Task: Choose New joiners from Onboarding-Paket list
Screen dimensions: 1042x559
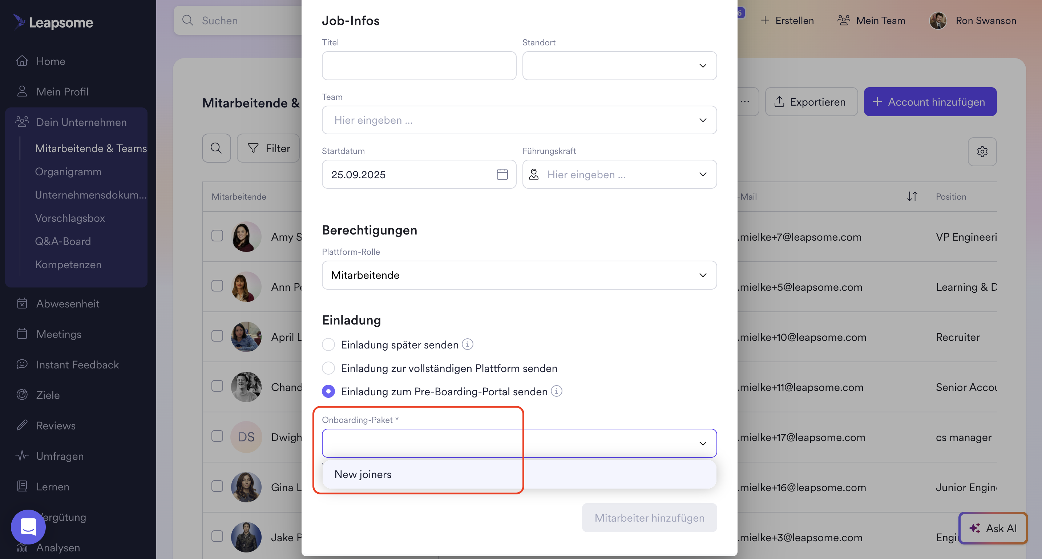Action: click(363, 474)
